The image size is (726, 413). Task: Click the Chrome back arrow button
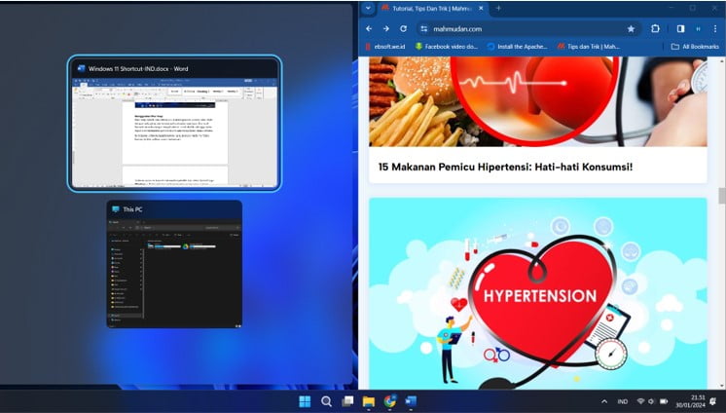(370, 28)
